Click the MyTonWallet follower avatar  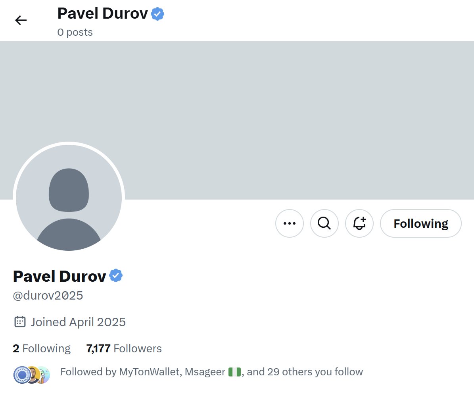22,375
